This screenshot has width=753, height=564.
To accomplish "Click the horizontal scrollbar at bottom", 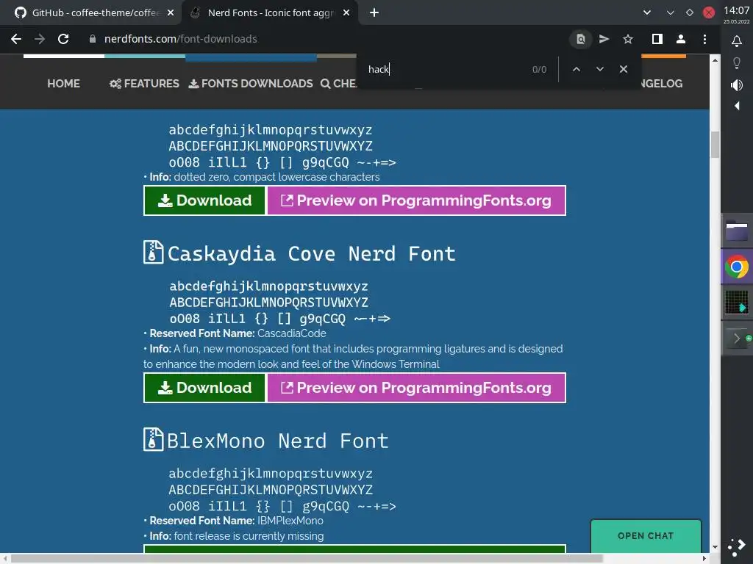I will coord(307,559).
